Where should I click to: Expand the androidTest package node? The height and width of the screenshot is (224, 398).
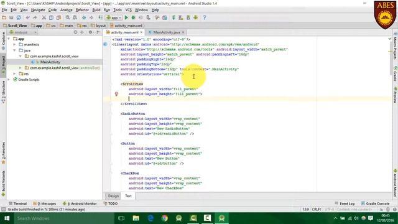coord(21,68)
